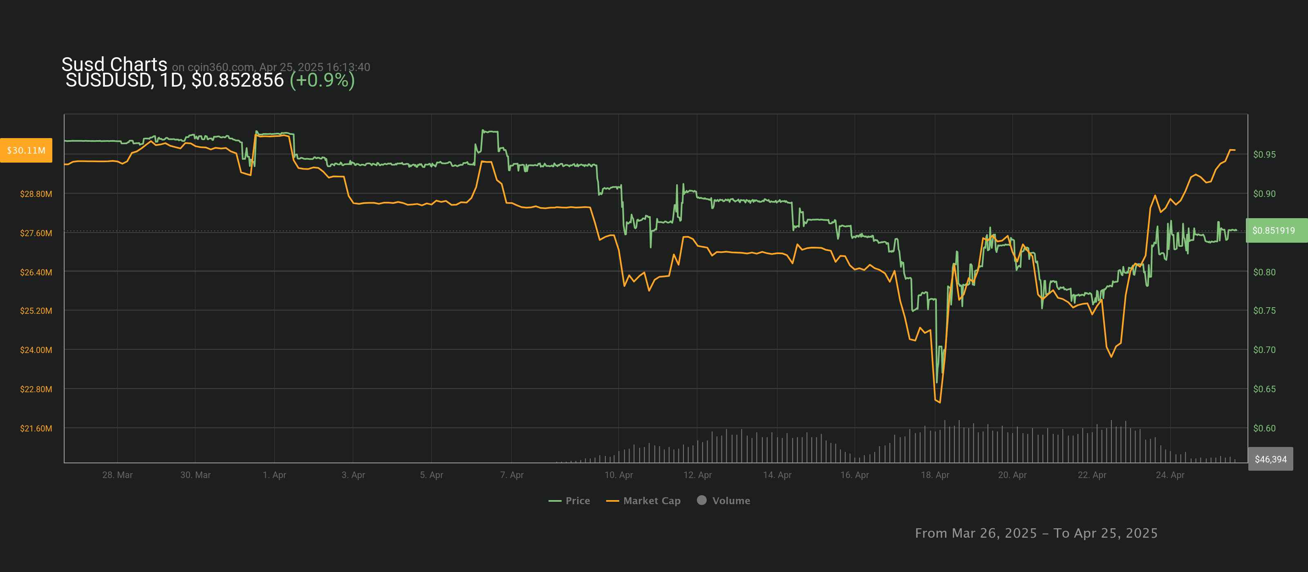Click the 1. Apr date axis label

274,475
